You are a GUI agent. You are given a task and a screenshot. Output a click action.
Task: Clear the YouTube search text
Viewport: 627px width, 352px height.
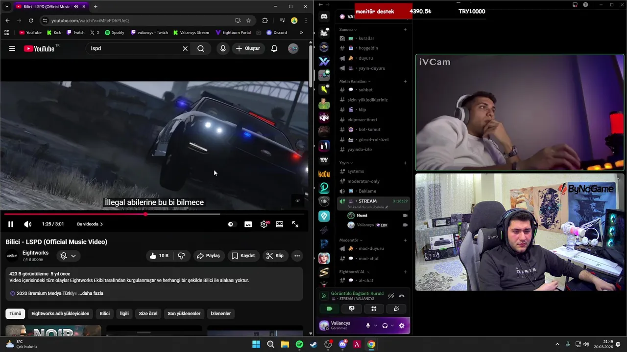pos(185,48)
